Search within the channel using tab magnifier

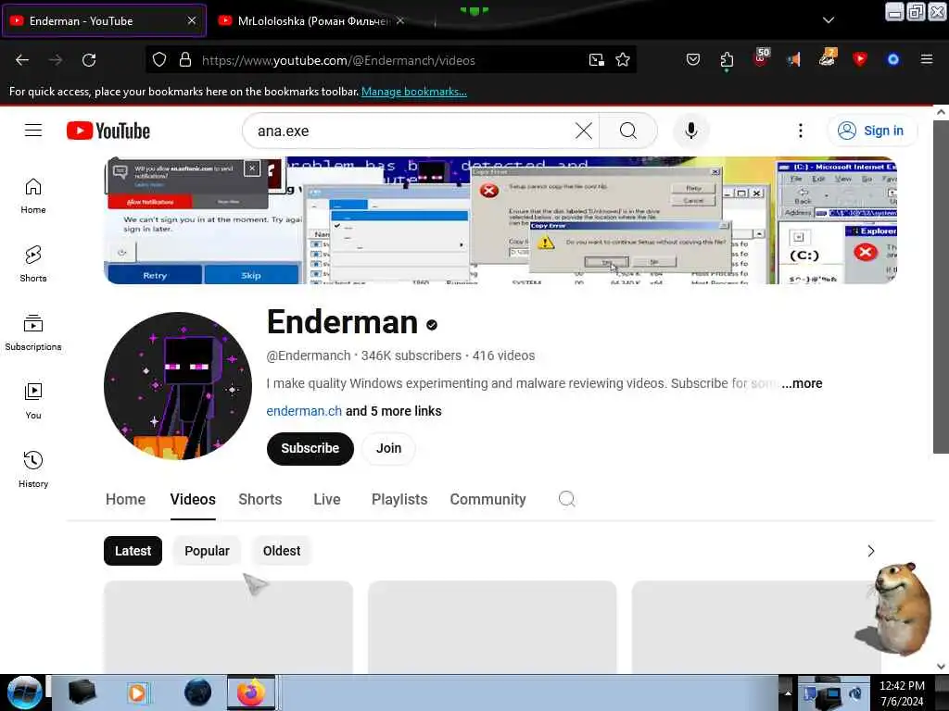click(566, 499)
